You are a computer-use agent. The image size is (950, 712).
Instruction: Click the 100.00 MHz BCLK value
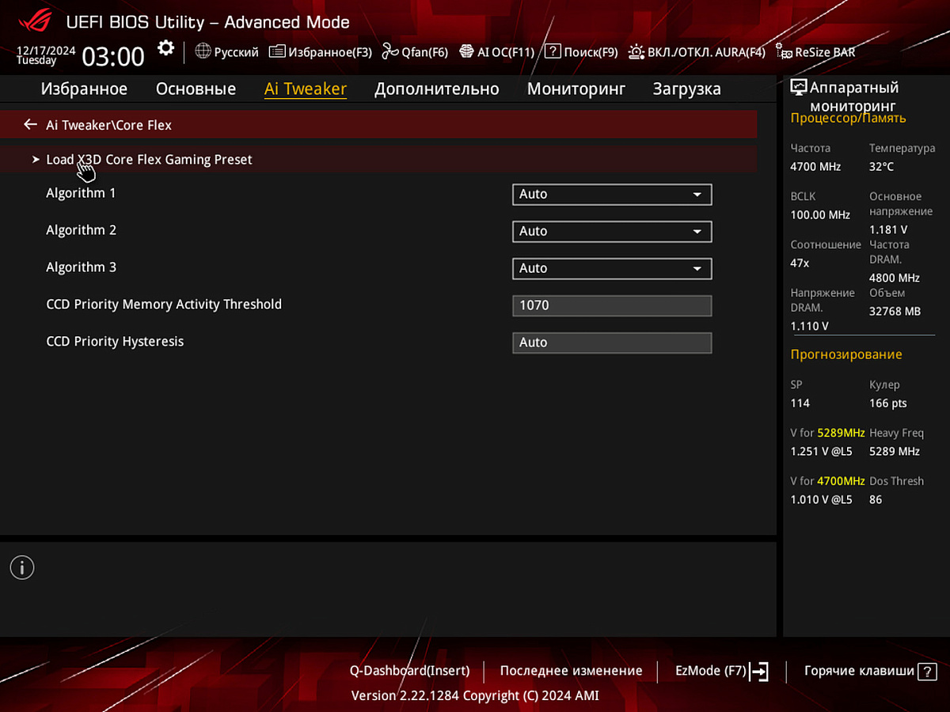tap(820, 215)
